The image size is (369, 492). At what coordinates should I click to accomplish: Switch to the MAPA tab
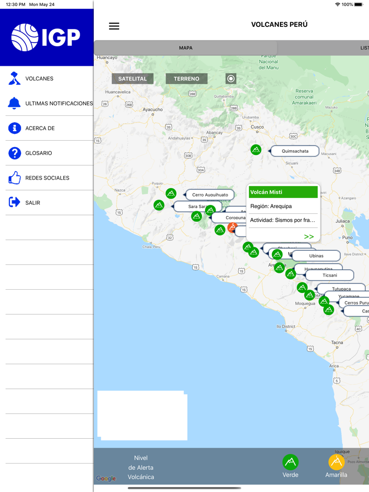[186, 48]
